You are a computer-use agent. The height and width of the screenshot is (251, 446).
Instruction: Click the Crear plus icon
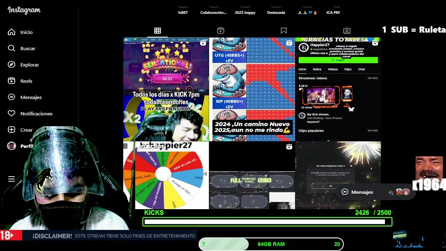tap(11, 130)
